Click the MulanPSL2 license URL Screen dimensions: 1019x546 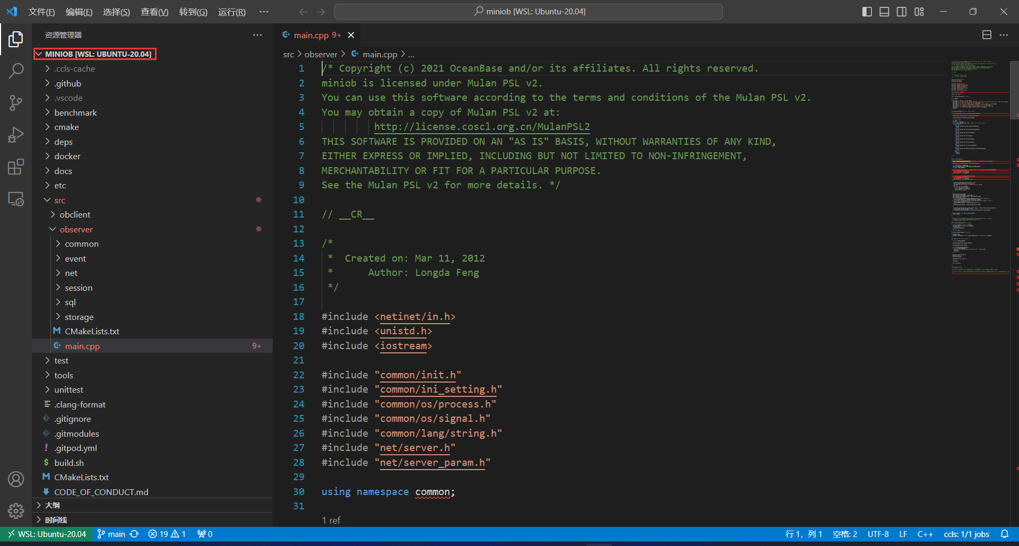(482, 127)
